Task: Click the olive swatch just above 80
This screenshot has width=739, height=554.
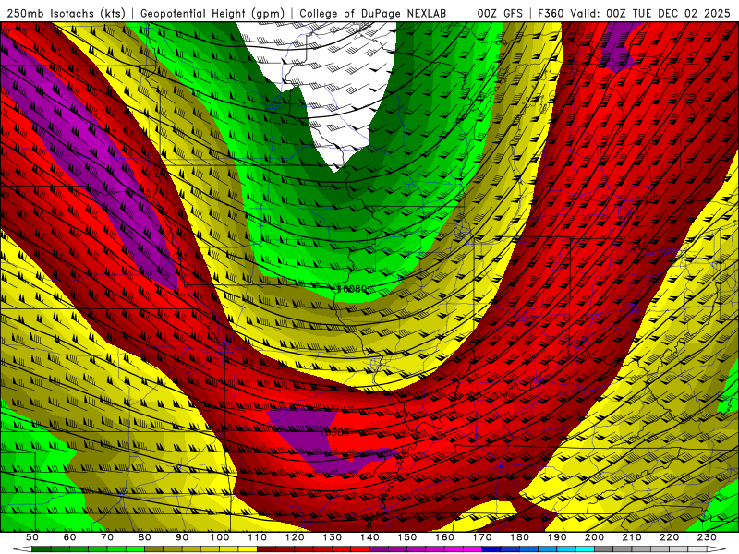Action: [x=153, y=548]
